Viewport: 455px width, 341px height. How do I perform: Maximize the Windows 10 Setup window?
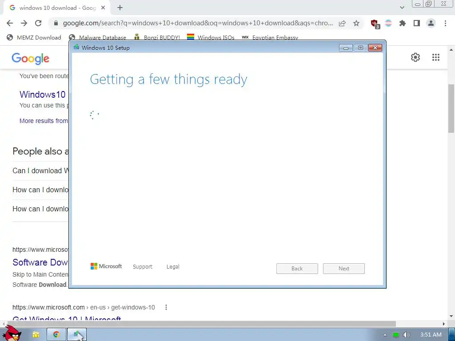(x=360, y=48)
